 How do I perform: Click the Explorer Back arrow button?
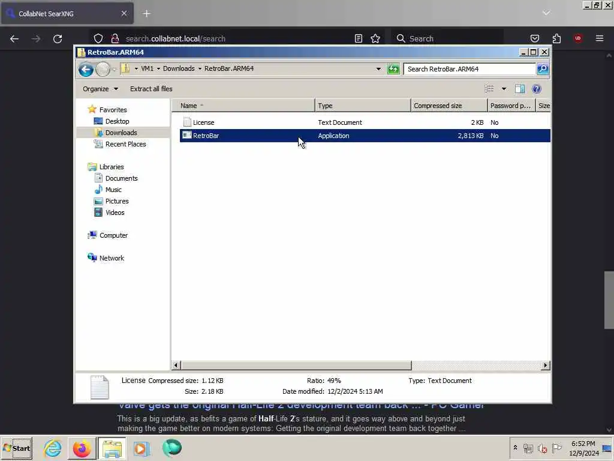click(x=85, y=70)
